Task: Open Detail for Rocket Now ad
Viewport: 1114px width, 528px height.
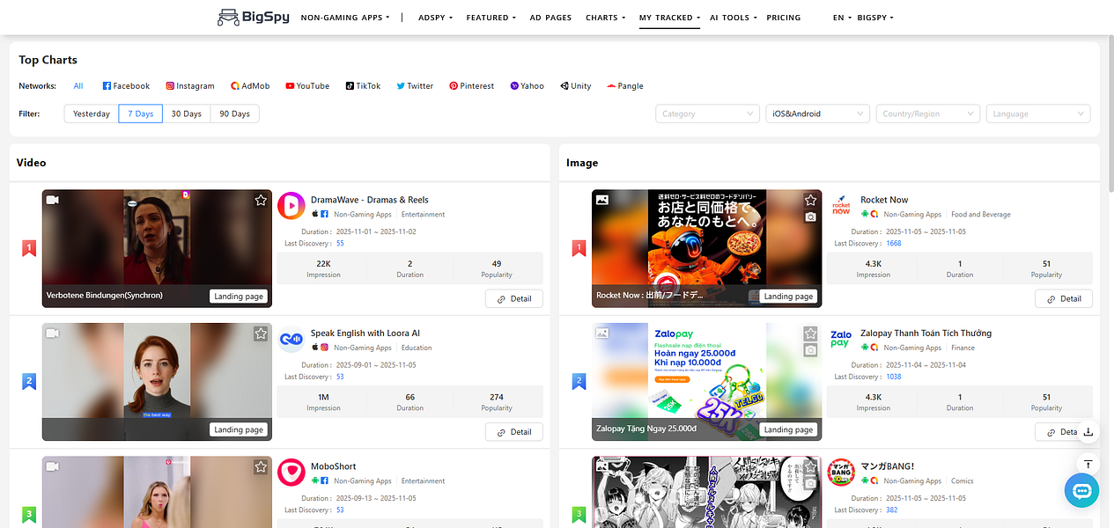Action: (1064, 298)
